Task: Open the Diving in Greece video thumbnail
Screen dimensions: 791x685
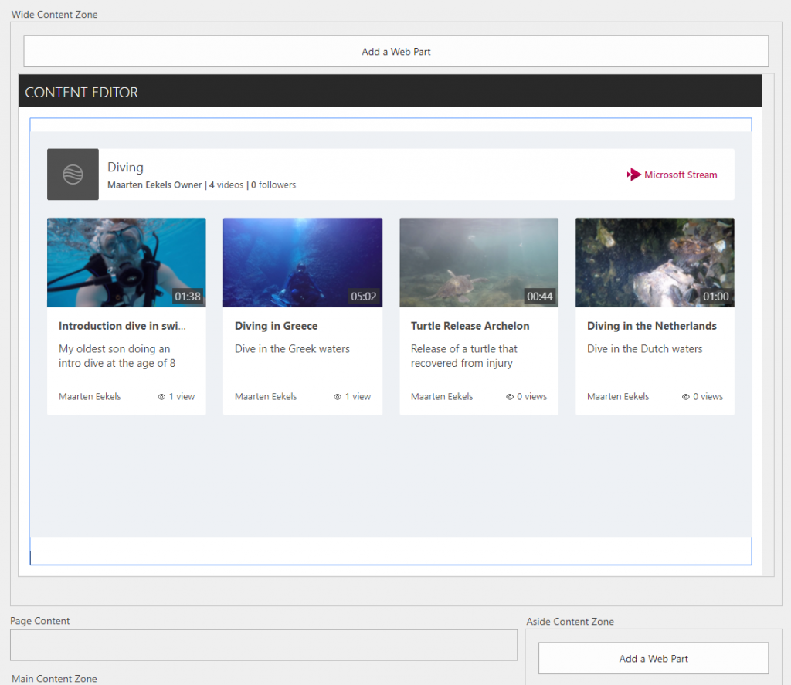Action: [303, 263]
